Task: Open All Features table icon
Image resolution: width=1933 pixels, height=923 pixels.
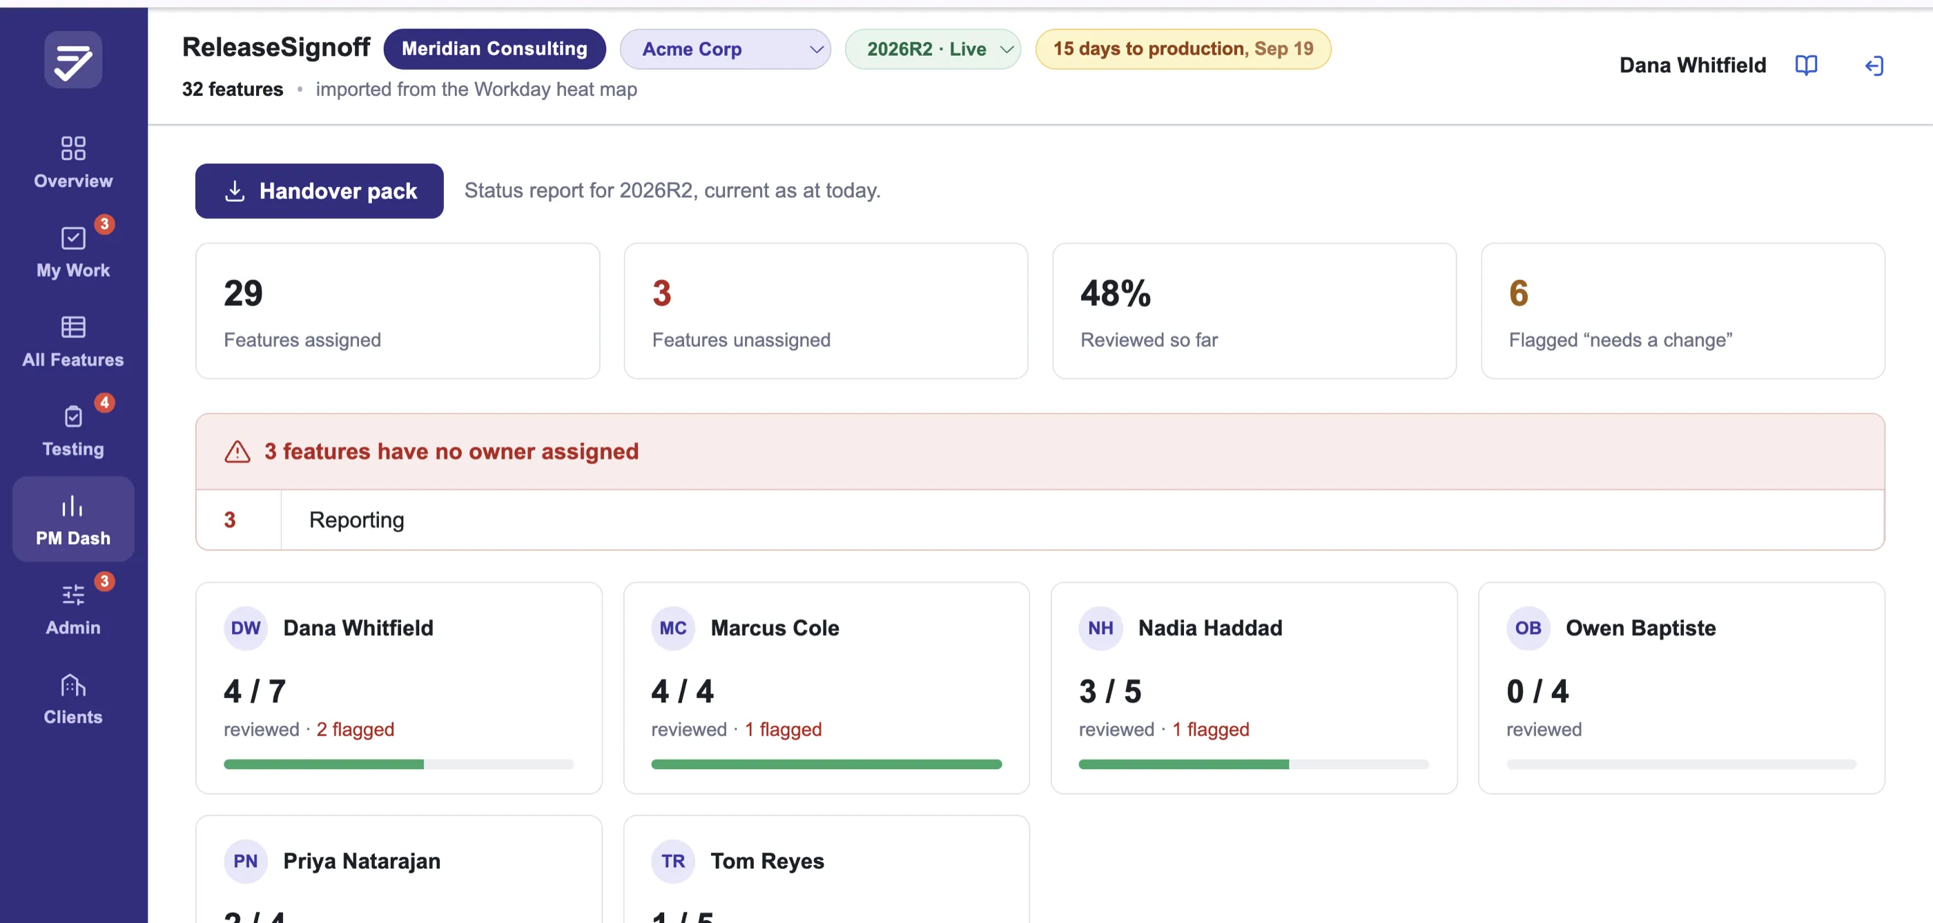Action: point(72,327)
